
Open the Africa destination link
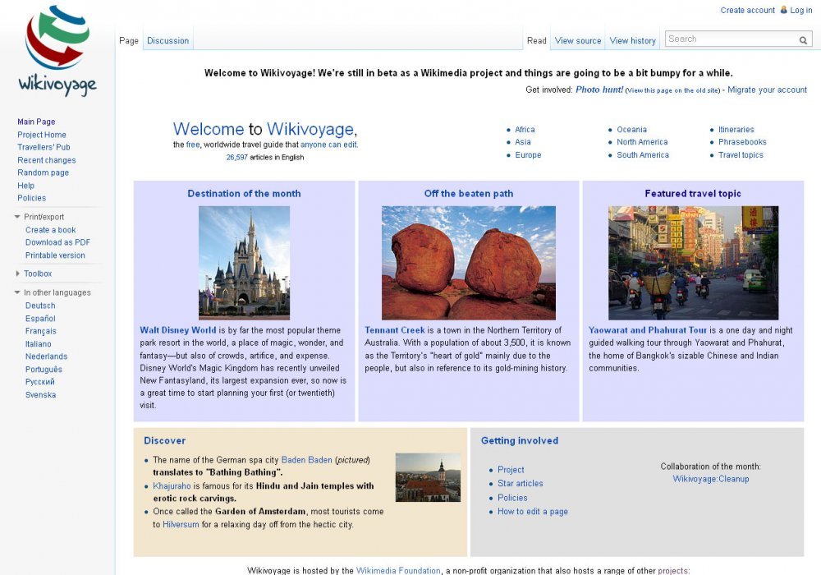tap(525, 129)
